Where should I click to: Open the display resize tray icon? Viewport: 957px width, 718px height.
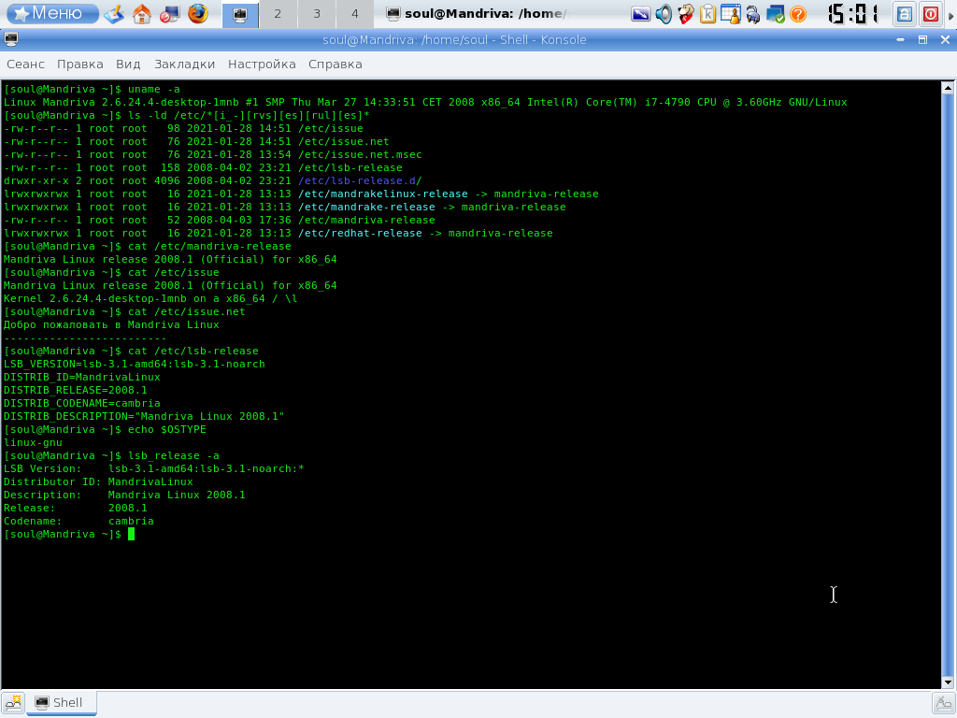click(640, 14)
